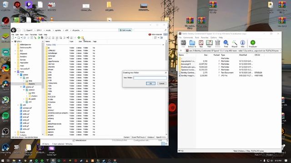Screen dimensions: 291x163
Task: Click the OpenIV file list vertical scrollbar
Action: tap(166, 88)
